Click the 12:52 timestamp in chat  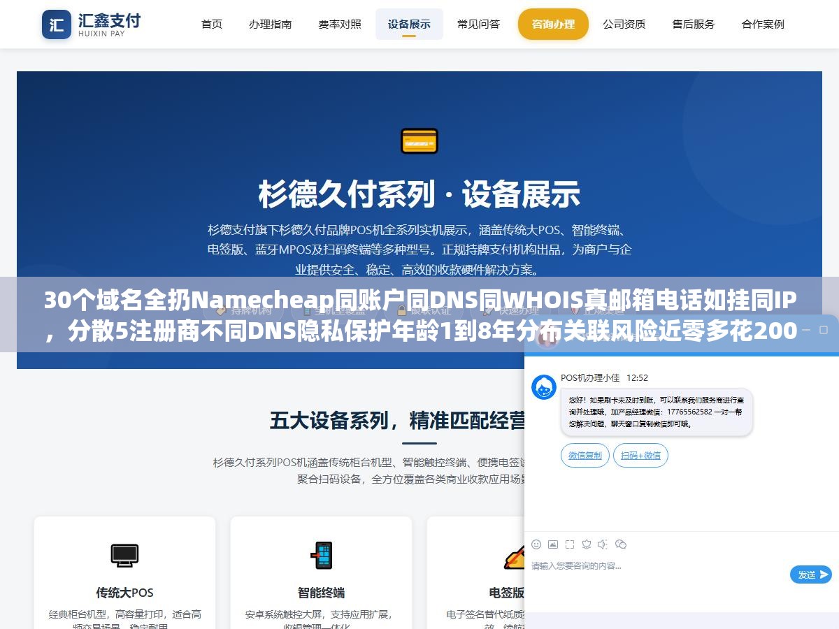tap(637, 377)
